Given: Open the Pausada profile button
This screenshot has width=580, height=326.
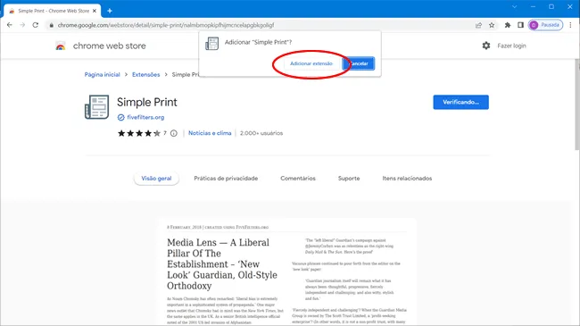Looking at the screenshot, I should point(545,25).
